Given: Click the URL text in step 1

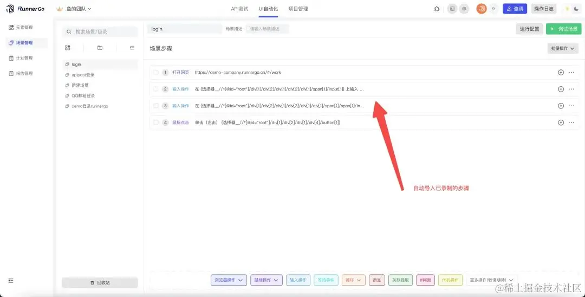Looking at the screenshot, I should [238, 73].
